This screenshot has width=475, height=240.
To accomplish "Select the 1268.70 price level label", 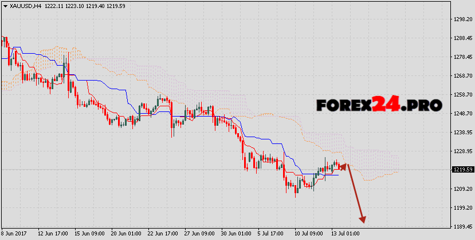I will 462,76.
